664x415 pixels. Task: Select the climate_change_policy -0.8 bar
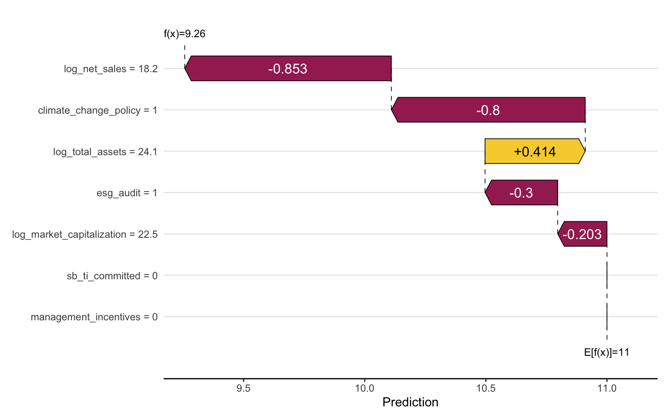488,110
